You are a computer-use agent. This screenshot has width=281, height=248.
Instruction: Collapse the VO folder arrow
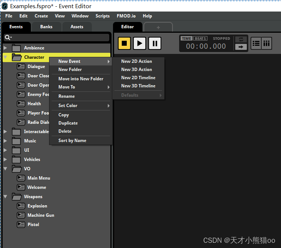[5, 169]
